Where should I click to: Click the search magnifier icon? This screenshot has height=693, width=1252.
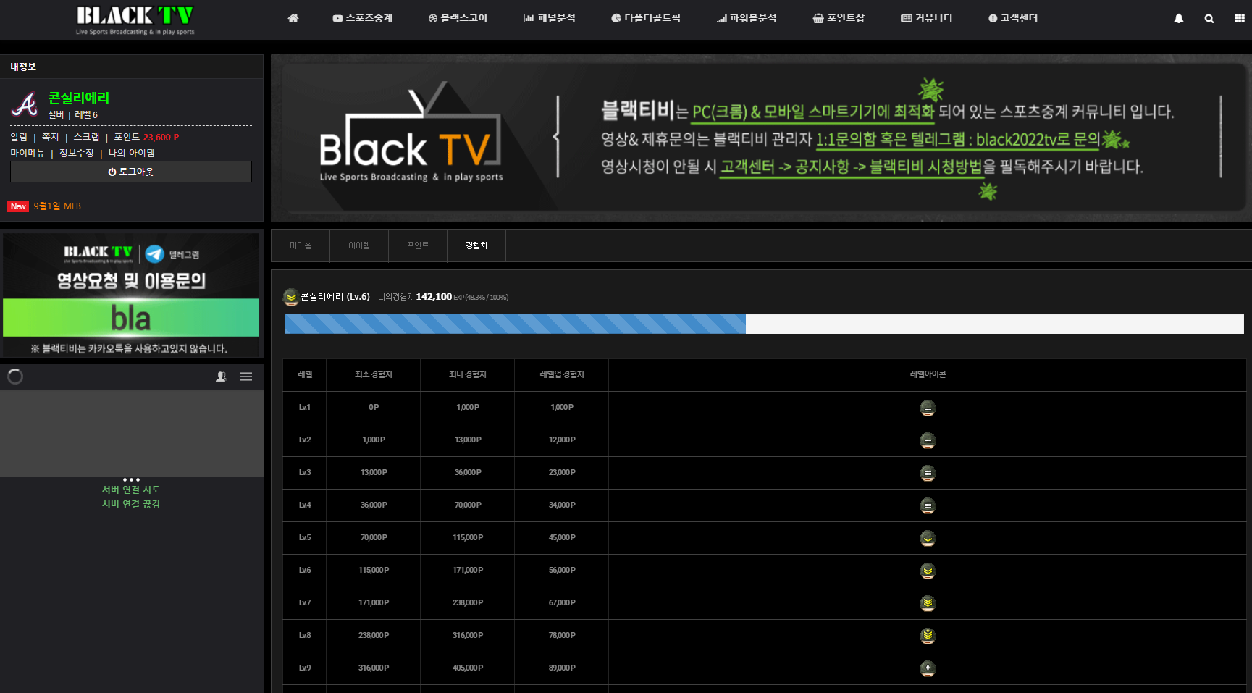(1209, 19)
